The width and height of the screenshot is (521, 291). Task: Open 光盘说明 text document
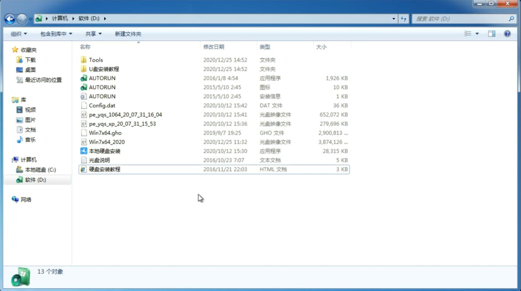pyautogui.click(x=99, y=160)
